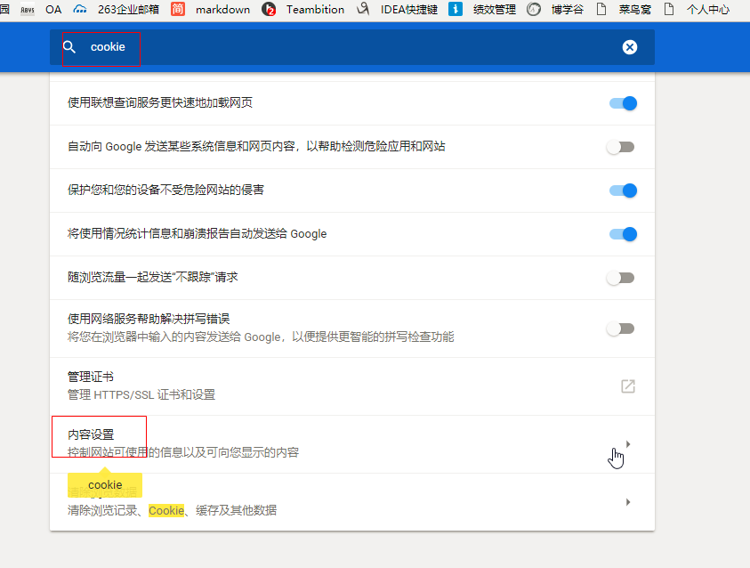
Task: Click the page icon beside 个人中心
Action: (x=669, y=9)
